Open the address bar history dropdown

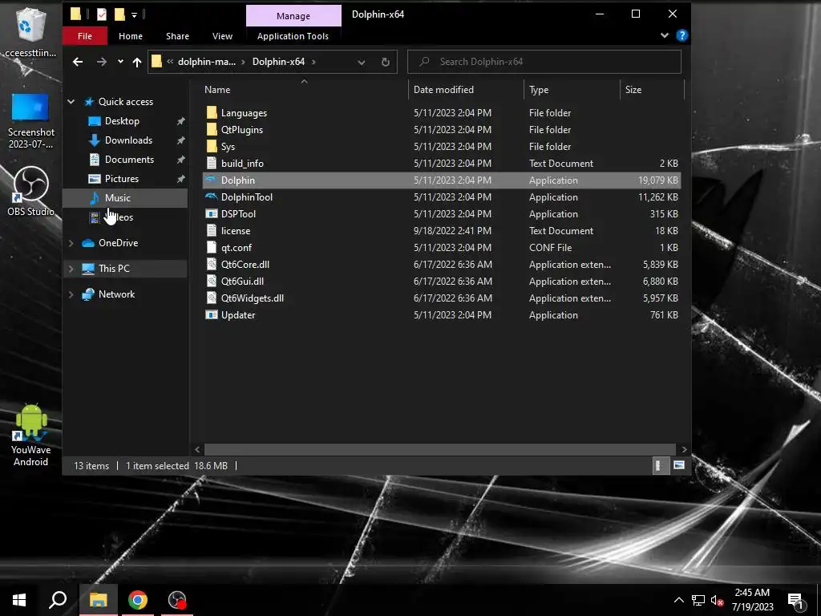pos(362,62)
